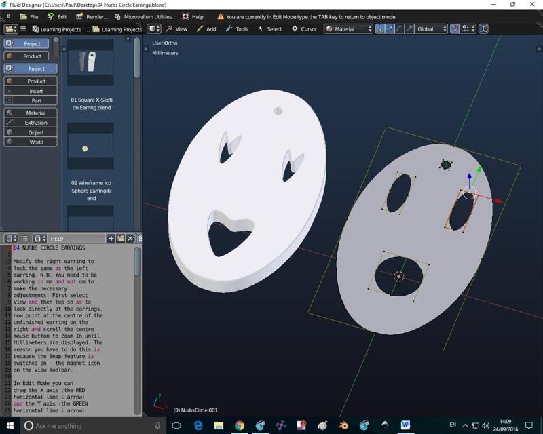Image resolution: width=543 pixels, height=434 pixels.
Task: Expand the snap element type dropdown
Action: [468, 29]
